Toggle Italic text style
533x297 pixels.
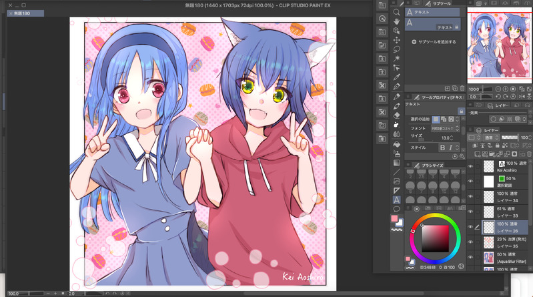(450, 147)
